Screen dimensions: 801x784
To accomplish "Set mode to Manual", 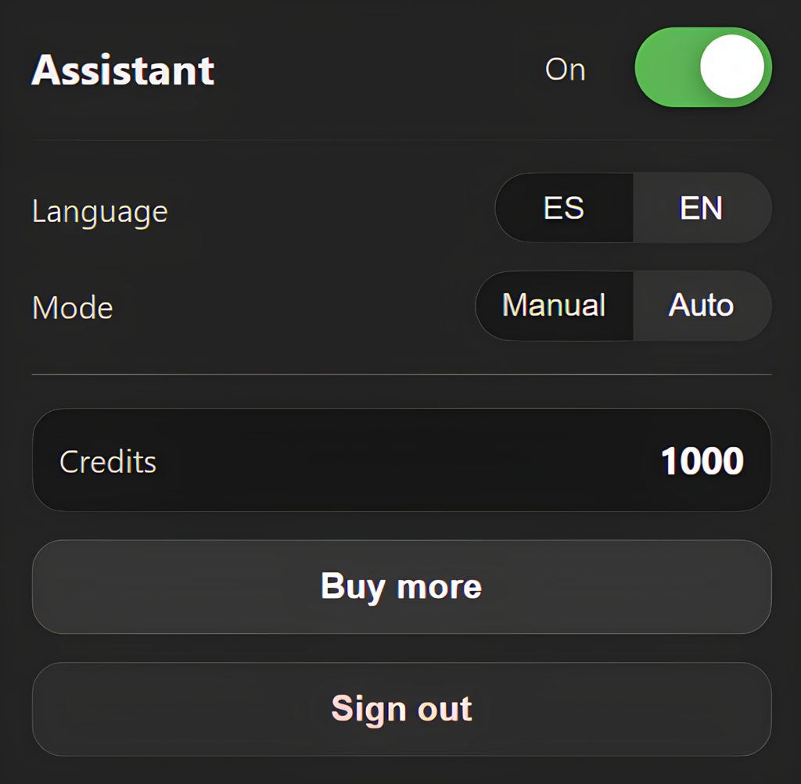I will (554, 305).
